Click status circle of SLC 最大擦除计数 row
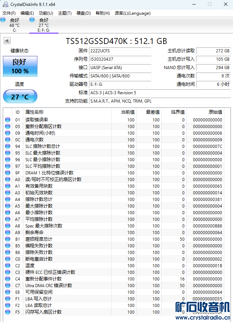Image resolution: width=233 pixels, height=322 pixels. click(x=8, y=153)
